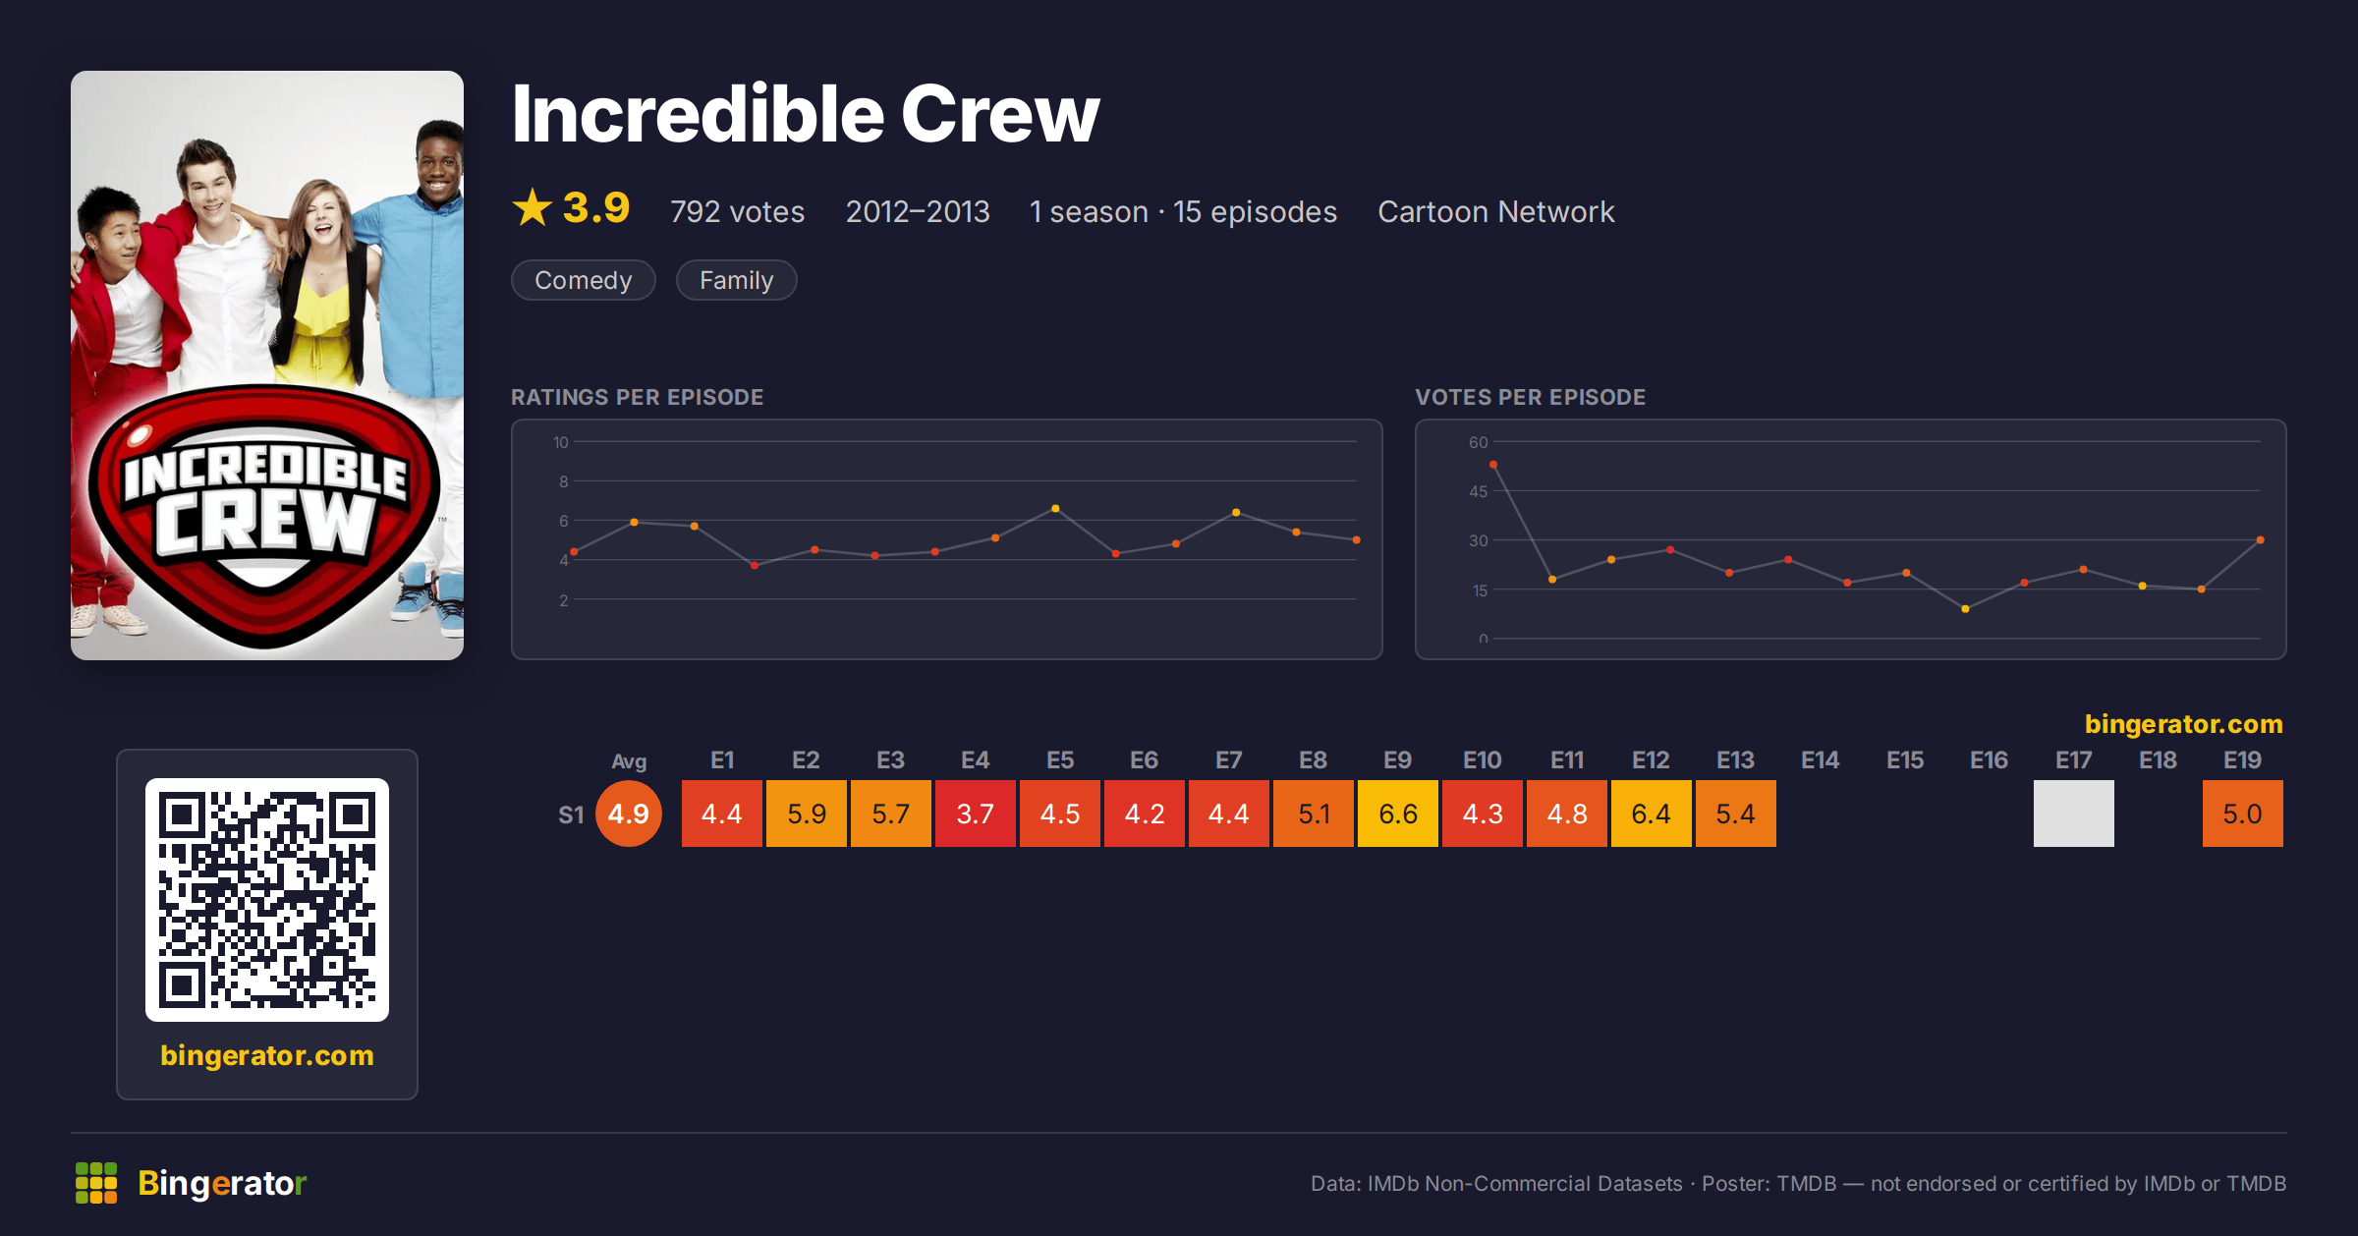Select the Family genre tag
Viewport: 2358px width, 1236px height.
[737, 280]
